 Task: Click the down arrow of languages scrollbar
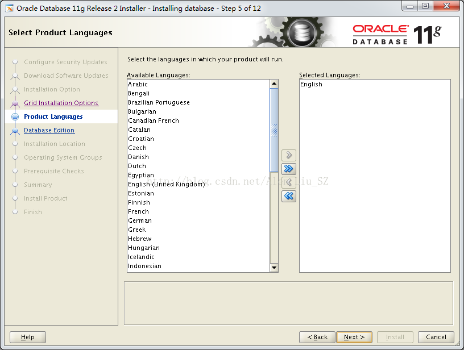274,268
